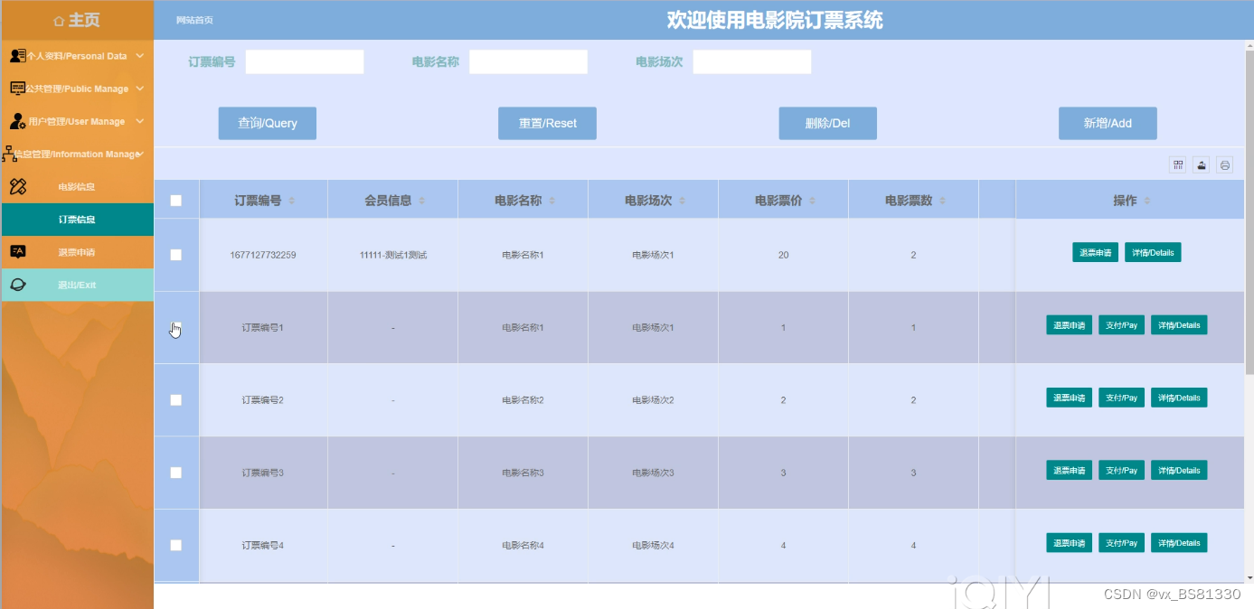
Task: Open 详情/Details for the 订票编号2 row
Action: [x=1179, y=398]
